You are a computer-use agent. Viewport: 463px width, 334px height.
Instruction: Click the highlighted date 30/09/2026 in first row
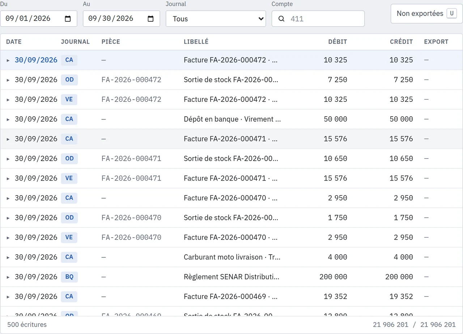[x=36, y=60]
